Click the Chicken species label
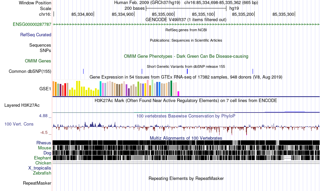 (43, 163)
